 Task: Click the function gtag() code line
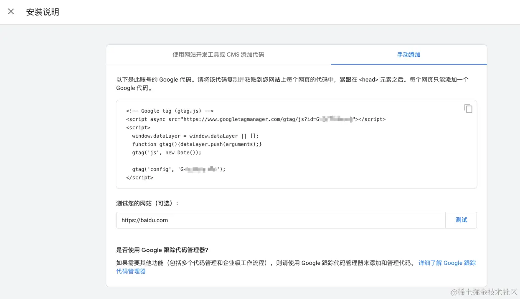[197, 144]
